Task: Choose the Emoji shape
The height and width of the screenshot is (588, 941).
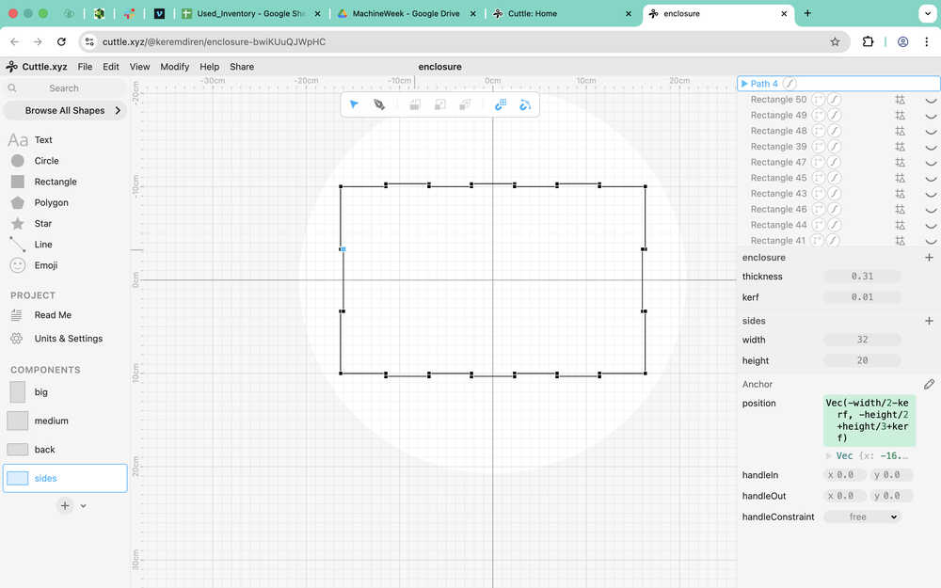Action: (45, 265)
